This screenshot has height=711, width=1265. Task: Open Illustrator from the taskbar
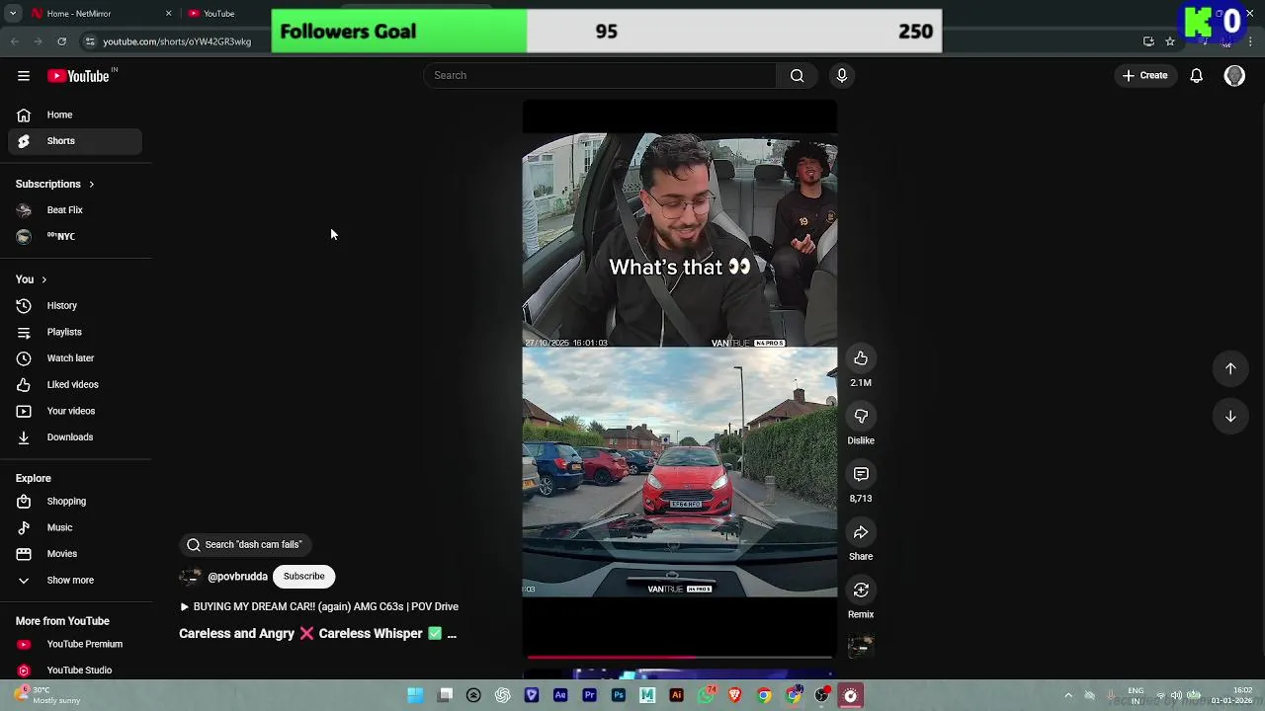point(676,695)
